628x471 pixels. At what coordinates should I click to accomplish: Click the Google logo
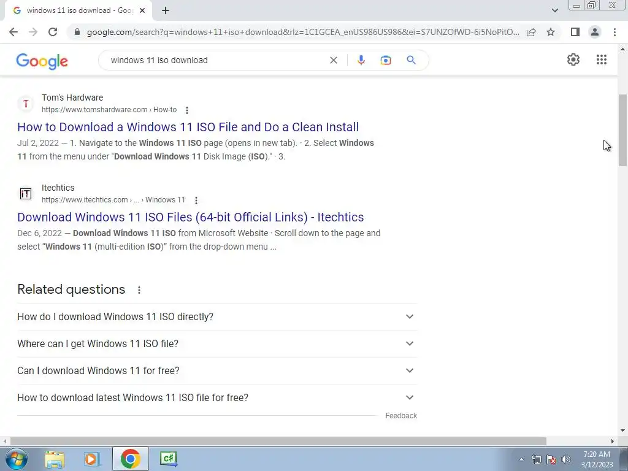[42, 61]
